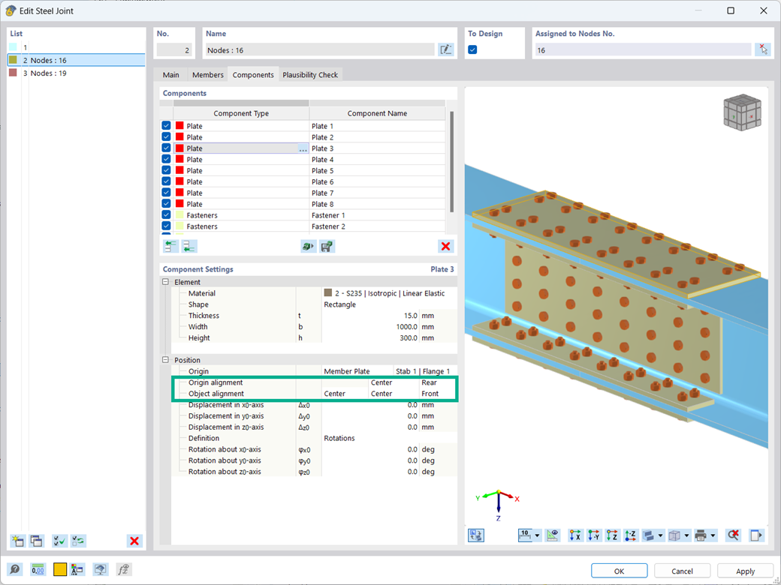
Task: Insert component at end icon
Action: pos(189,246)
